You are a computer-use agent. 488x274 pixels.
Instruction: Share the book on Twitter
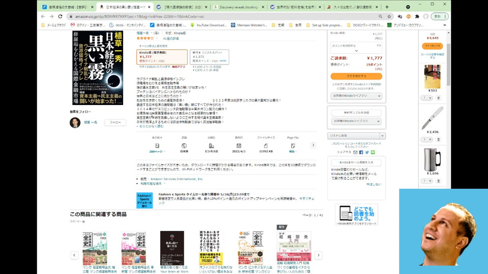[367, 152]
